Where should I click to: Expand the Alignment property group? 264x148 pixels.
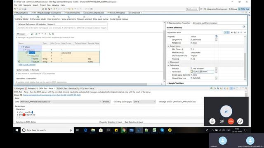(x=168, y=62)
